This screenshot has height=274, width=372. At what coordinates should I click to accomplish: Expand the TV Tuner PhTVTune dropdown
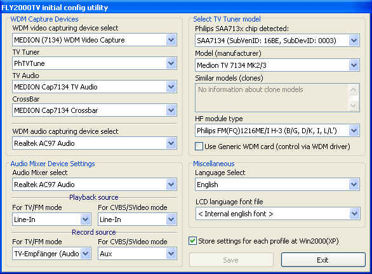(171, 63)
